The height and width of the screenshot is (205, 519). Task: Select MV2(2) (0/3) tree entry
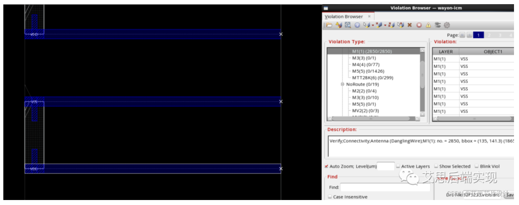(365, 111)
